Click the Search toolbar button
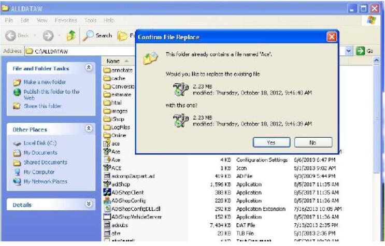The height and width of the screenshot is (246, 385). click(97, 36)
